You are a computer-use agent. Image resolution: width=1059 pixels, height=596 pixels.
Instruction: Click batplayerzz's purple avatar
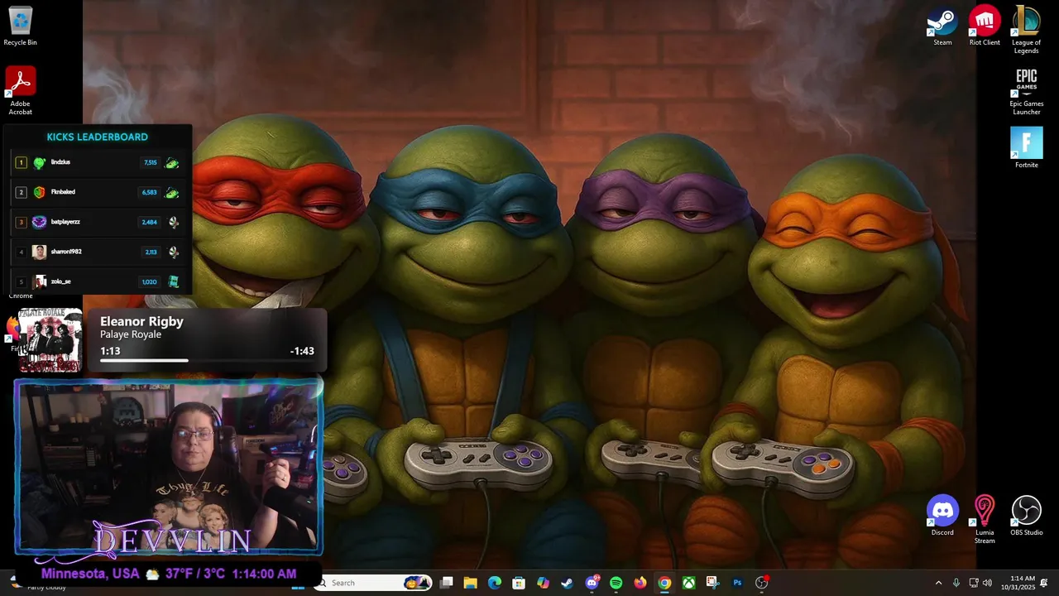point(39,222)
